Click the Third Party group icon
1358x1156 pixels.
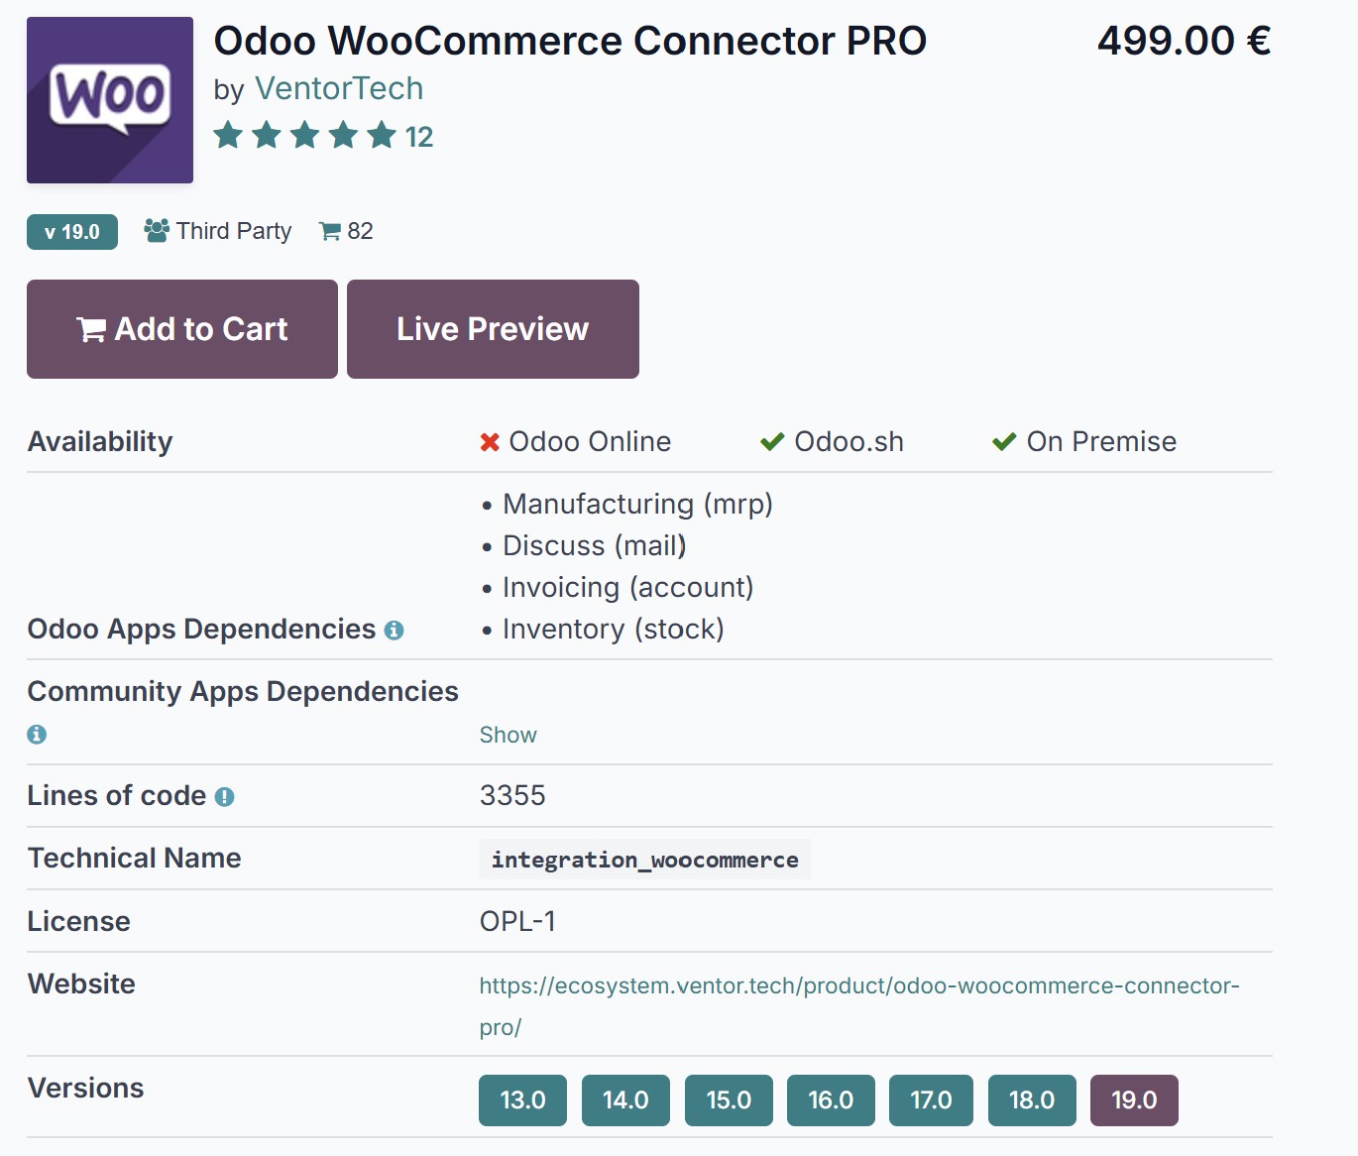tap(155, 229)
